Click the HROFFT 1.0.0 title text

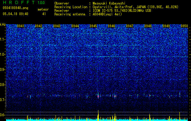24,2
